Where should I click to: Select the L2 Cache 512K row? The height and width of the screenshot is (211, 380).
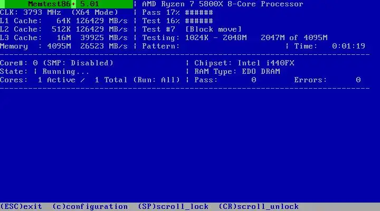pyautogui.click(x=64, y=30)
